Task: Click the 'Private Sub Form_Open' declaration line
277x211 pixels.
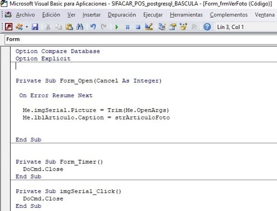Action: tap(89, 81)
